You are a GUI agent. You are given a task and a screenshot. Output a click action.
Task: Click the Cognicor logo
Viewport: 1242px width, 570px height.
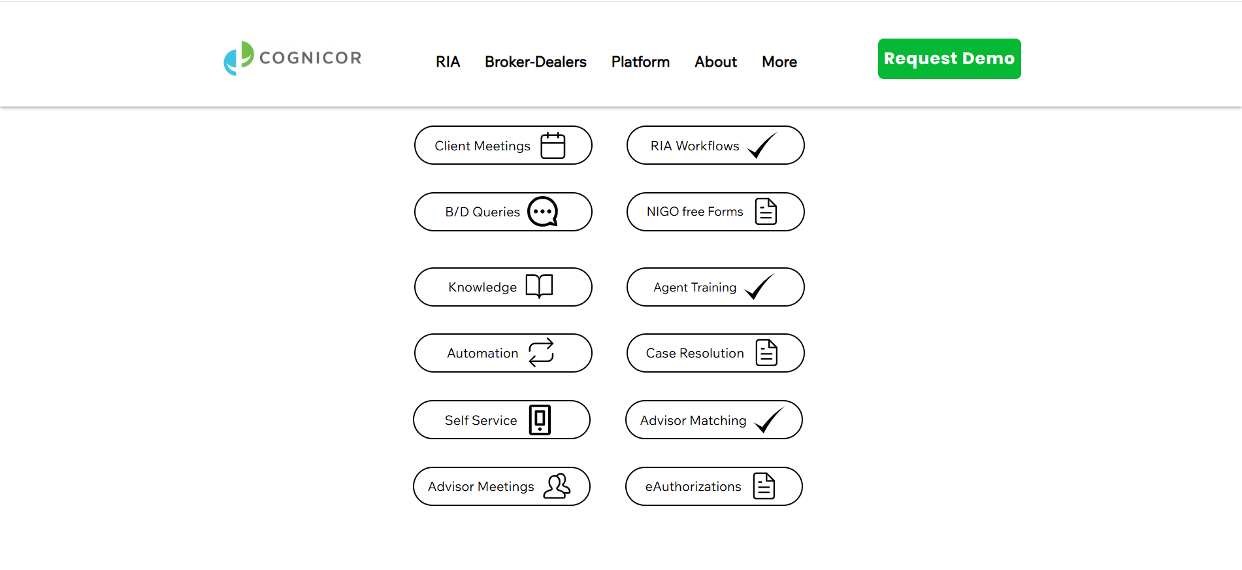292,58
